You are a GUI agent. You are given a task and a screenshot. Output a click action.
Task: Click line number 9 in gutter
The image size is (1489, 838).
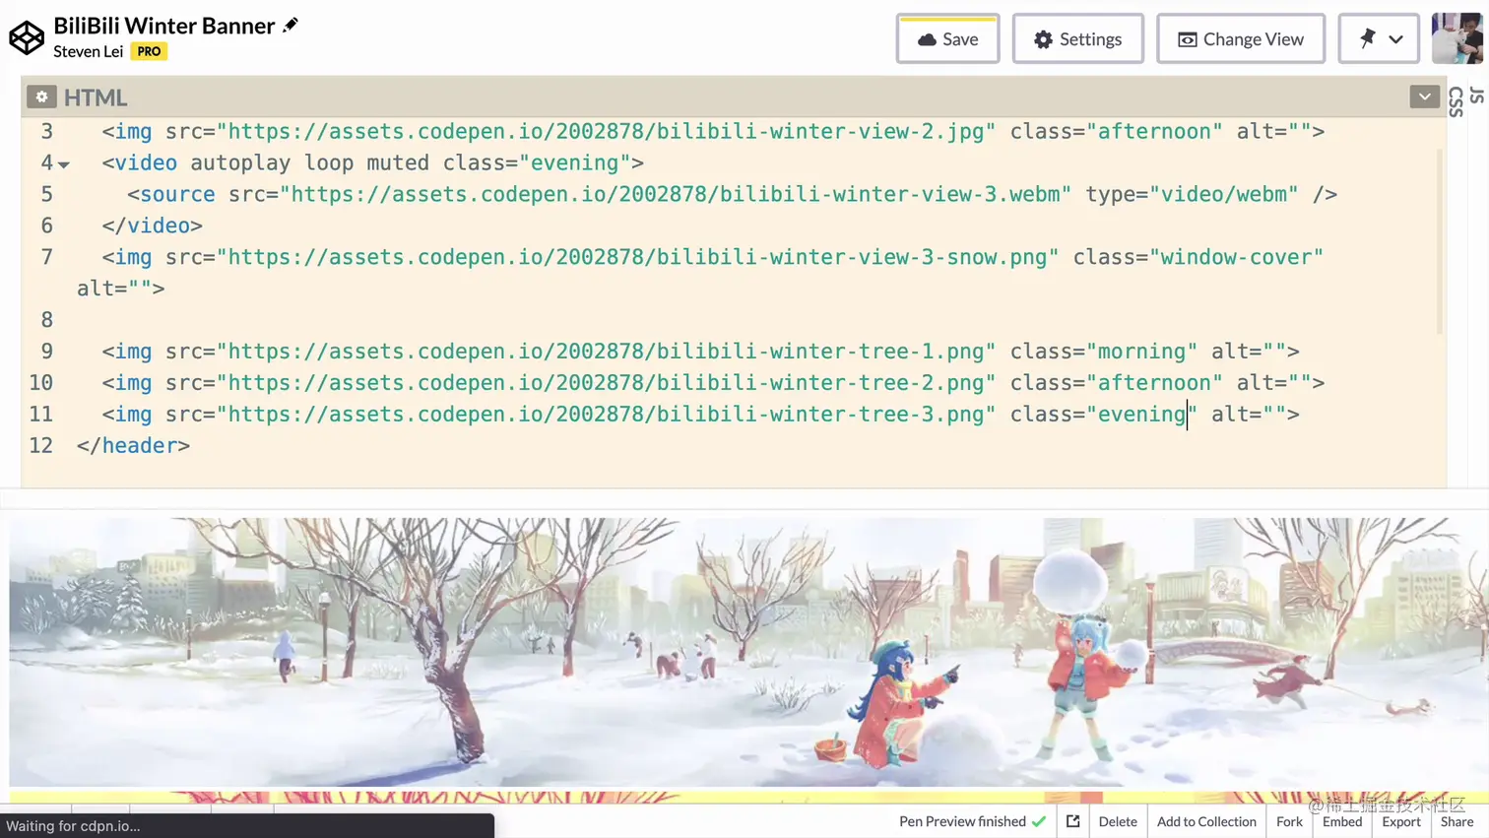pos(46,352)
